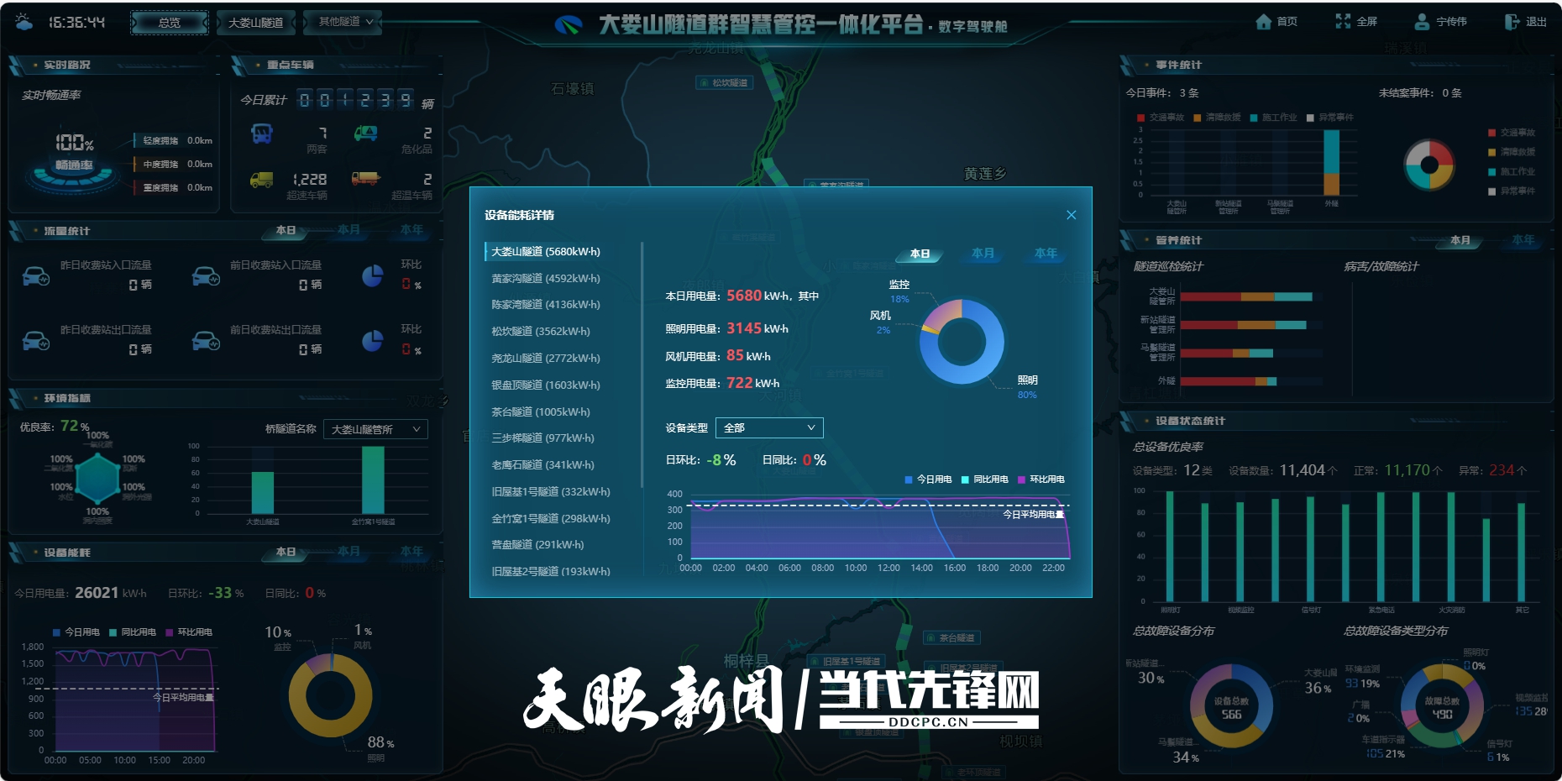Select 本年 in the 流量统计 panel

pos(411,230)
